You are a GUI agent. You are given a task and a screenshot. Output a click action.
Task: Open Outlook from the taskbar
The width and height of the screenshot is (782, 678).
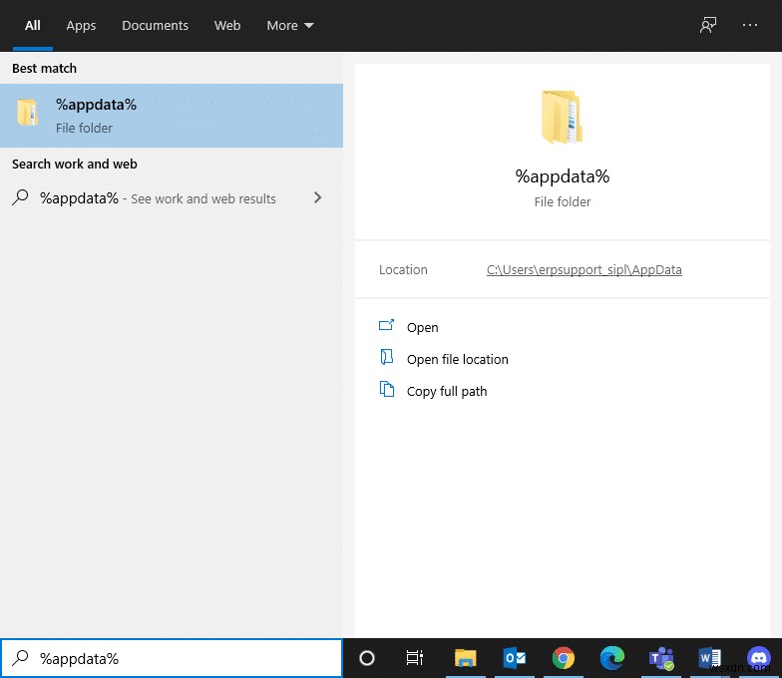point(515,658)
